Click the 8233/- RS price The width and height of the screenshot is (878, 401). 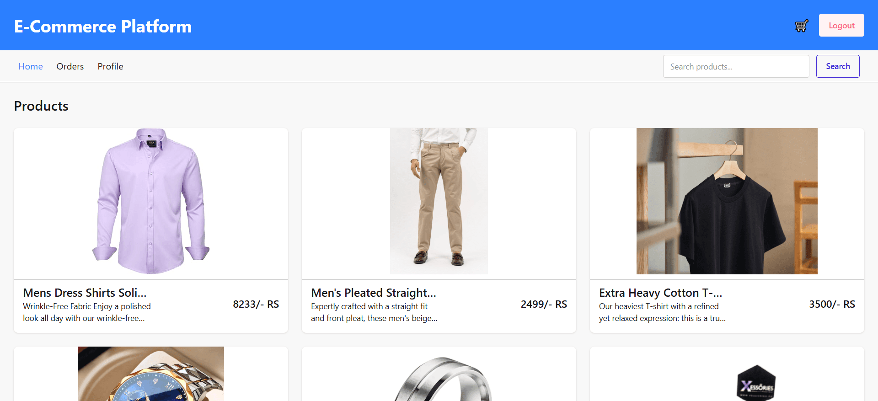click(x=256, y=305)
